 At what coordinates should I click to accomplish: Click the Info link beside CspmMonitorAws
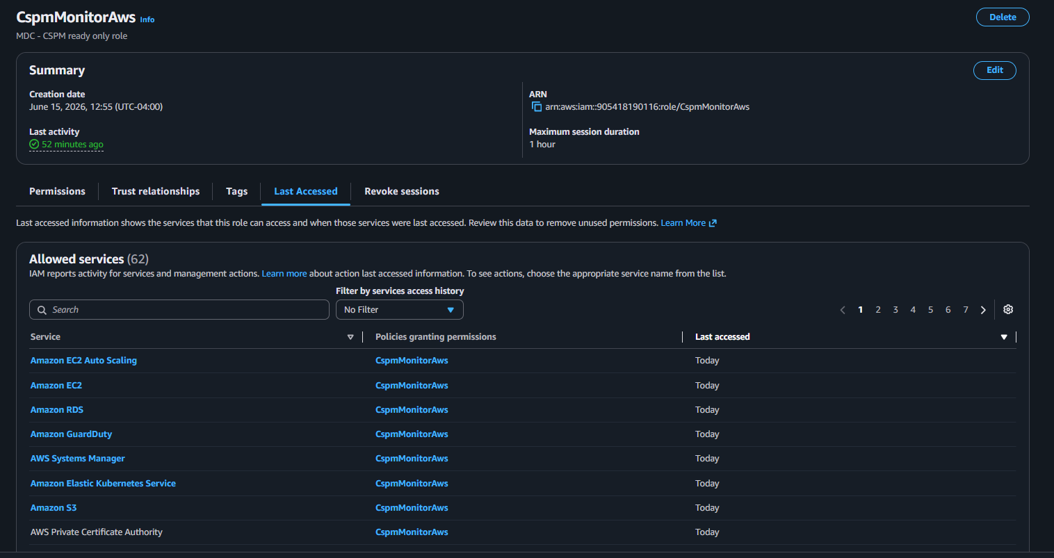pos(147,19)
